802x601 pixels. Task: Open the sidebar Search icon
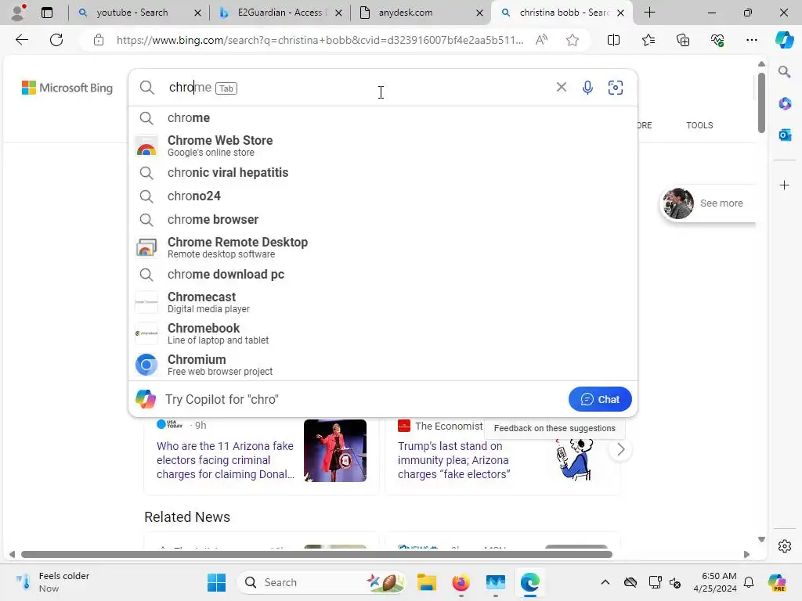(x=784, y=71)
